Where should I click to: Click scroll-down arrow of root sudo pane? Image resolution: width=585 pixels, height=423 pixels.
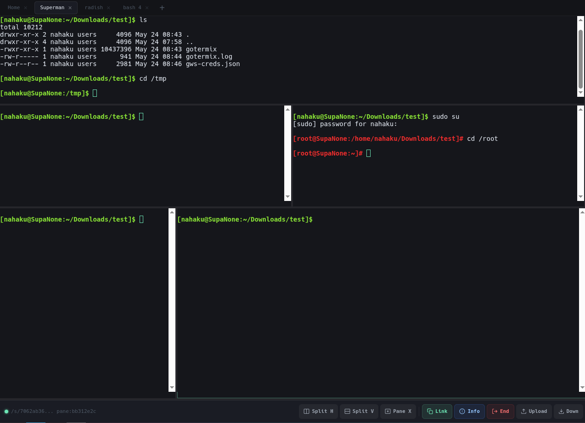pyautogui.click(x=580, y=197)
